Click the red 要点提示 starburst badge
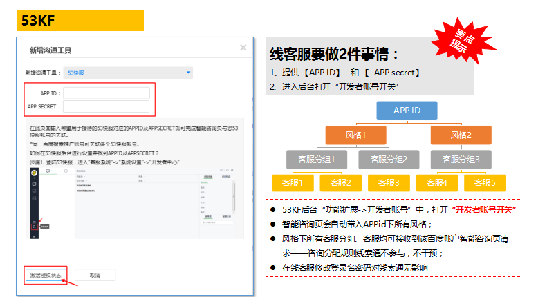This screenshot has width=538, height=297. coord(463,41)
